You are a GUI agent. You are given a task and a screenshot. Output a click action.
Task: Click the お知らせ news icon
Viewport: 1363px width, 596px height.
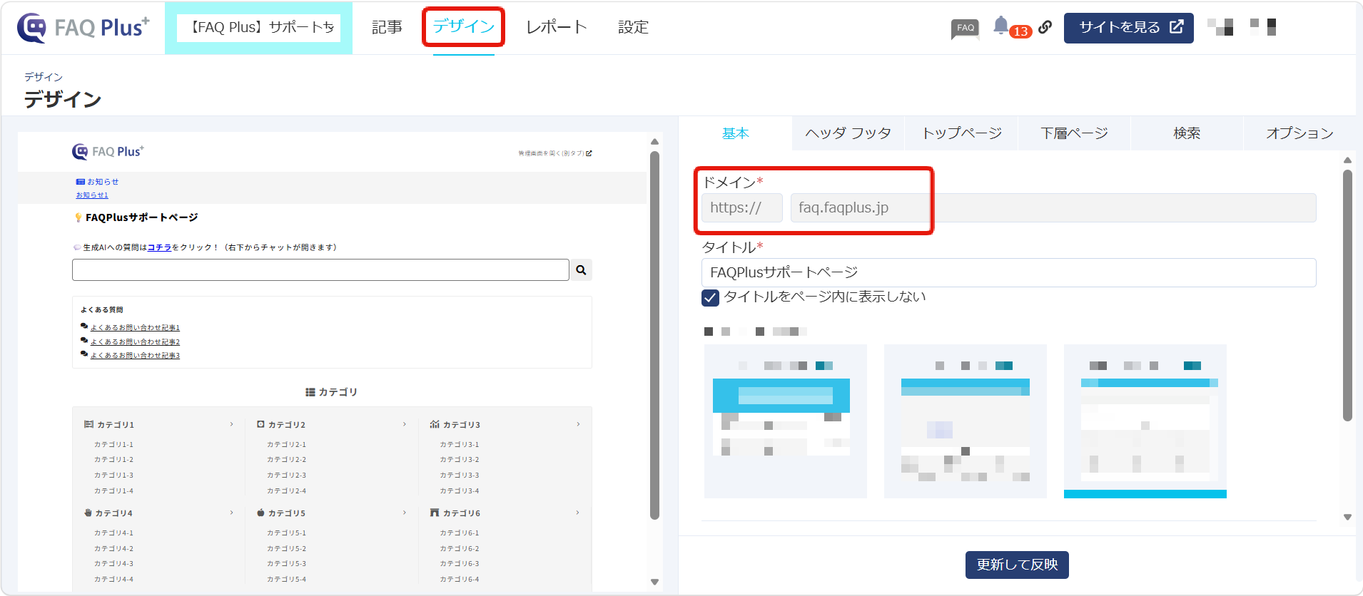[x=81, y=182]
